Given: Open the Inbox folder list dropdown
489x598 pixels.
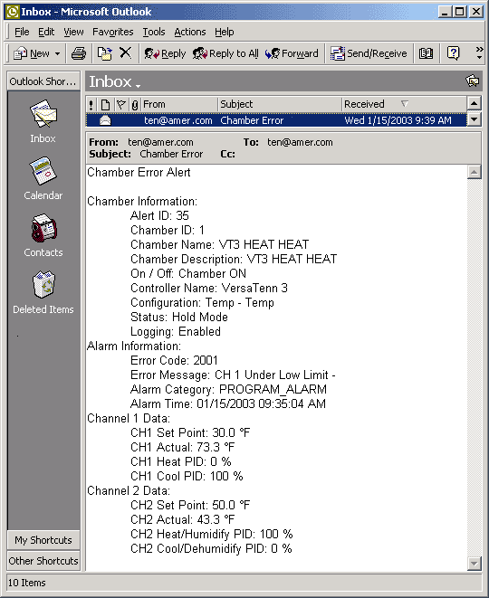Looking at the screenshot, I should [115, 81].
